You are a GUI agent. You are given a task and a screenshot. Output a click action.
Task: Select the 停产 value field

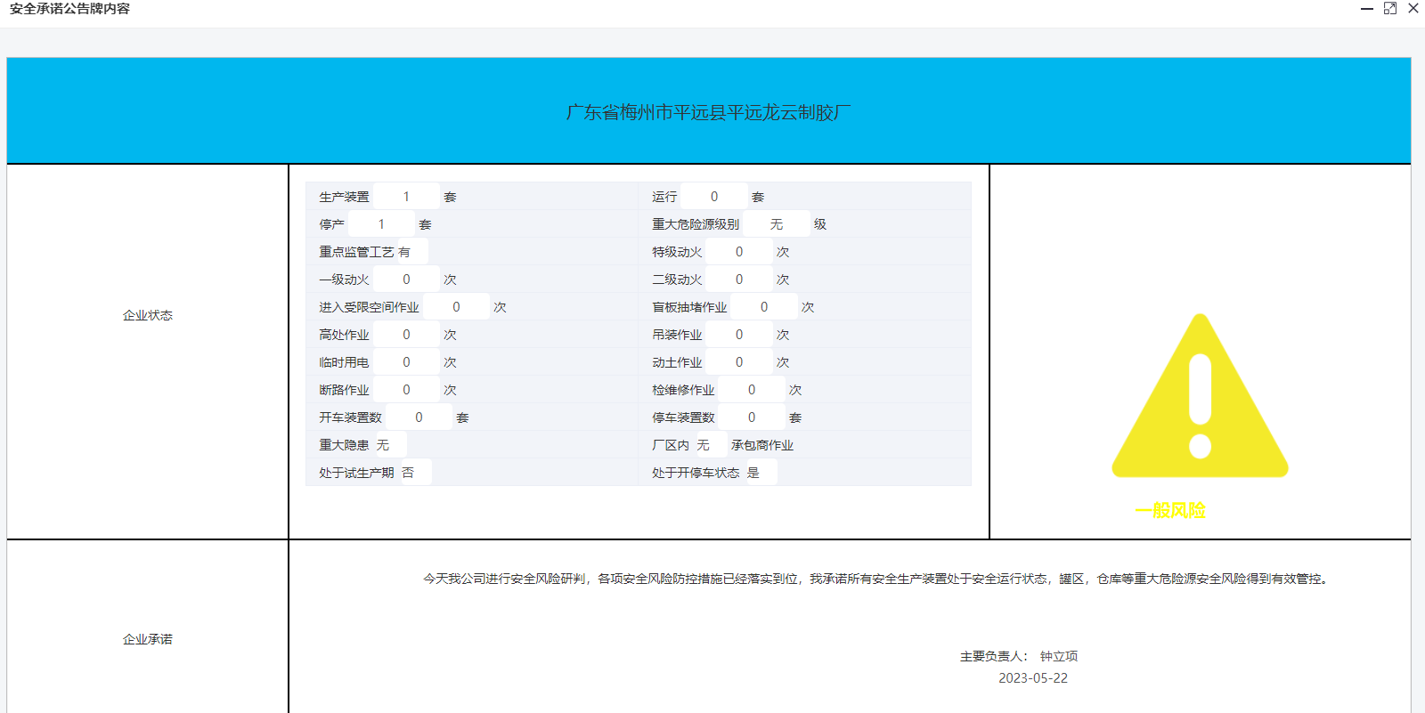[381, 224]
